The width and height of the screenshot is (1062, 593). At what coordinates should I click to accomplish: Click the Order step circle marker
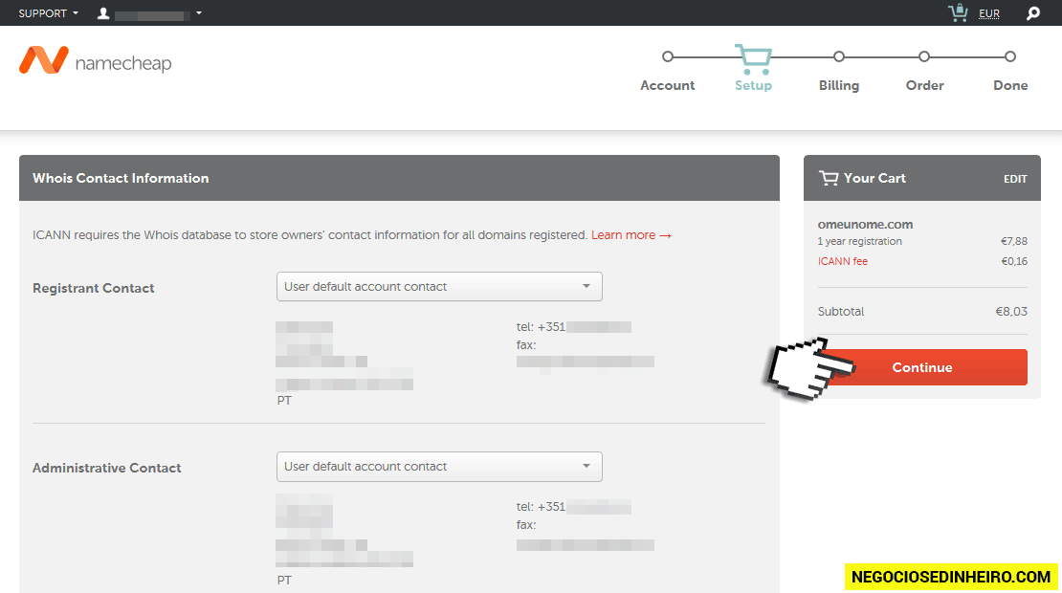924,56
